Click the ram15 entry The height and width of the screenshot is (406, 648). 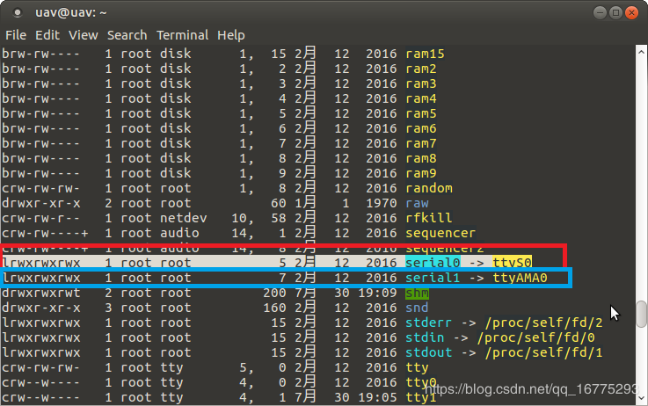425,54
